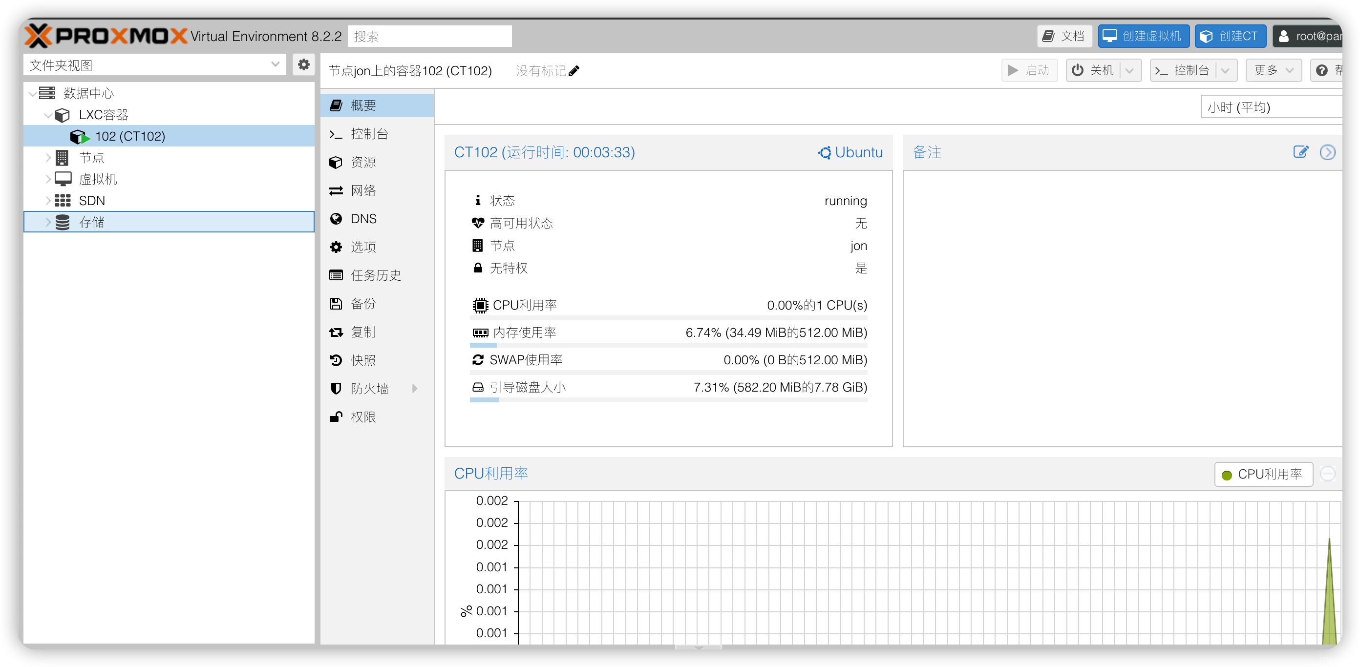
Task: Toggle the CPU利用率 legend series
Action: tap(1263, 474)
